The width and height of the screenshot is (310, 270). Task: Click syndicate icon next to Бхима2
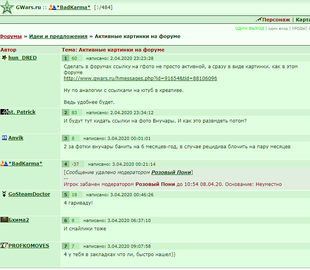coord(4,220)
